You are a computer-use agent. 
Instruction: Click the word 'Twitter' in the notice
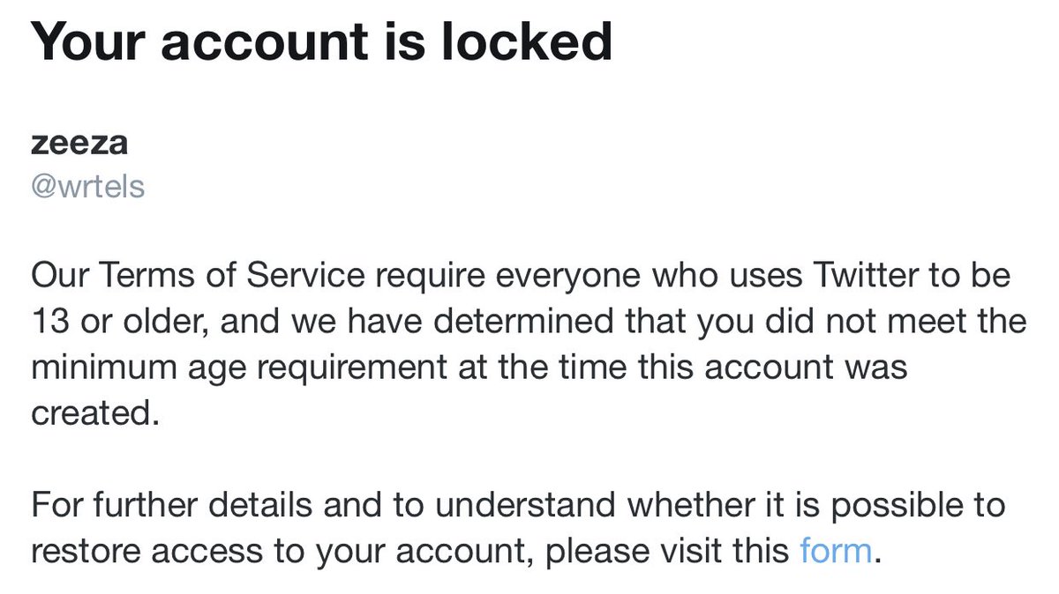860,277
